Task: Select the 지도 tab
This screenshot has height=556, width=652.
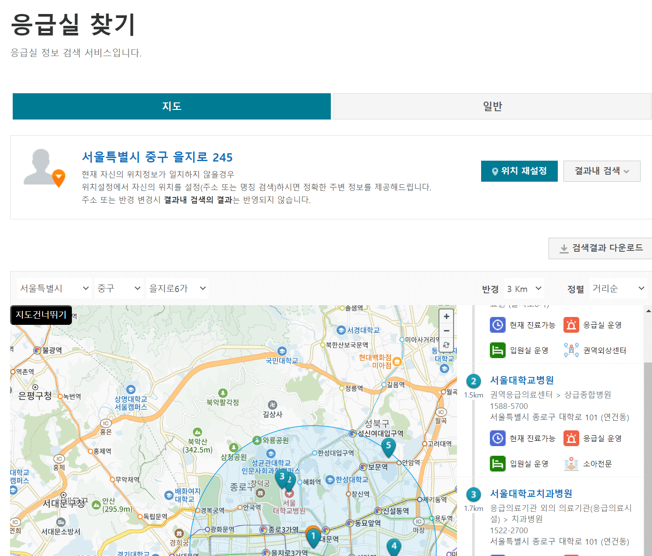Action: click(171, 106)
